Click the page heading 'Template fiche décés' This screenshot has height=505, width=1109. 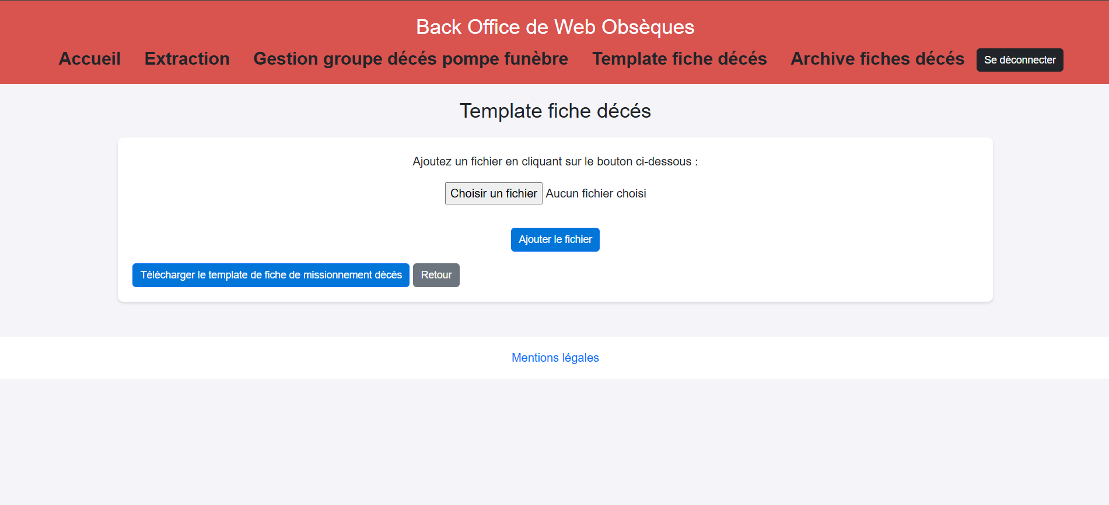[x=555, y=111]
